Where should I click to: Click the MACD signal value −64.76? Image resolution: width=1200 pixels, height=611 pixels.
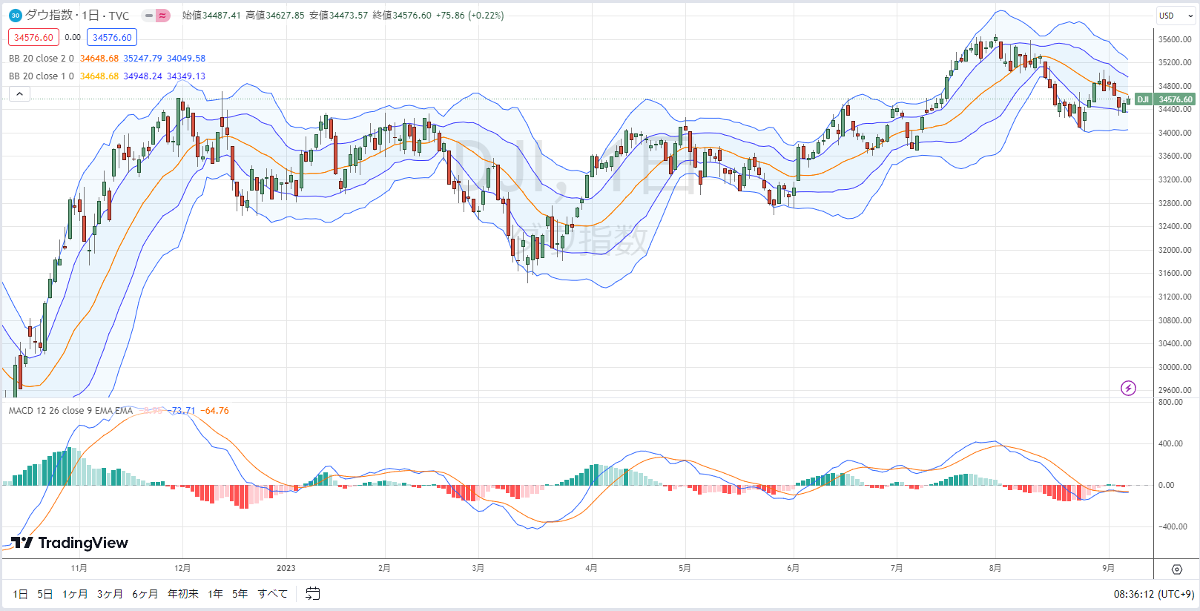pos(215,411)
